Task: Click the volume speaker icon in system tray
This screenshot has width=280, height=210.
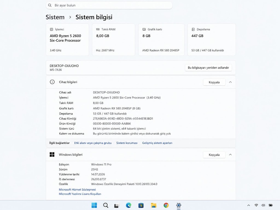Action: [x=263, y=205]
